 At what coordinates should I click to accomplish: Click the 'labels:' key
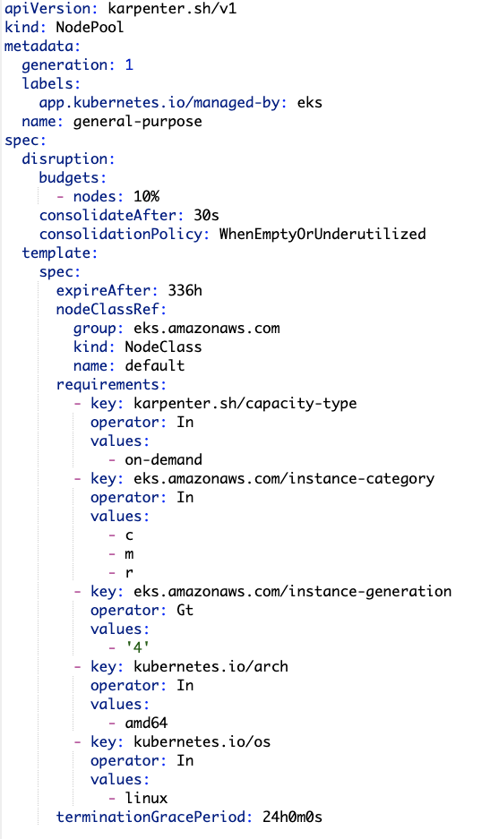(x=51, y=83)
